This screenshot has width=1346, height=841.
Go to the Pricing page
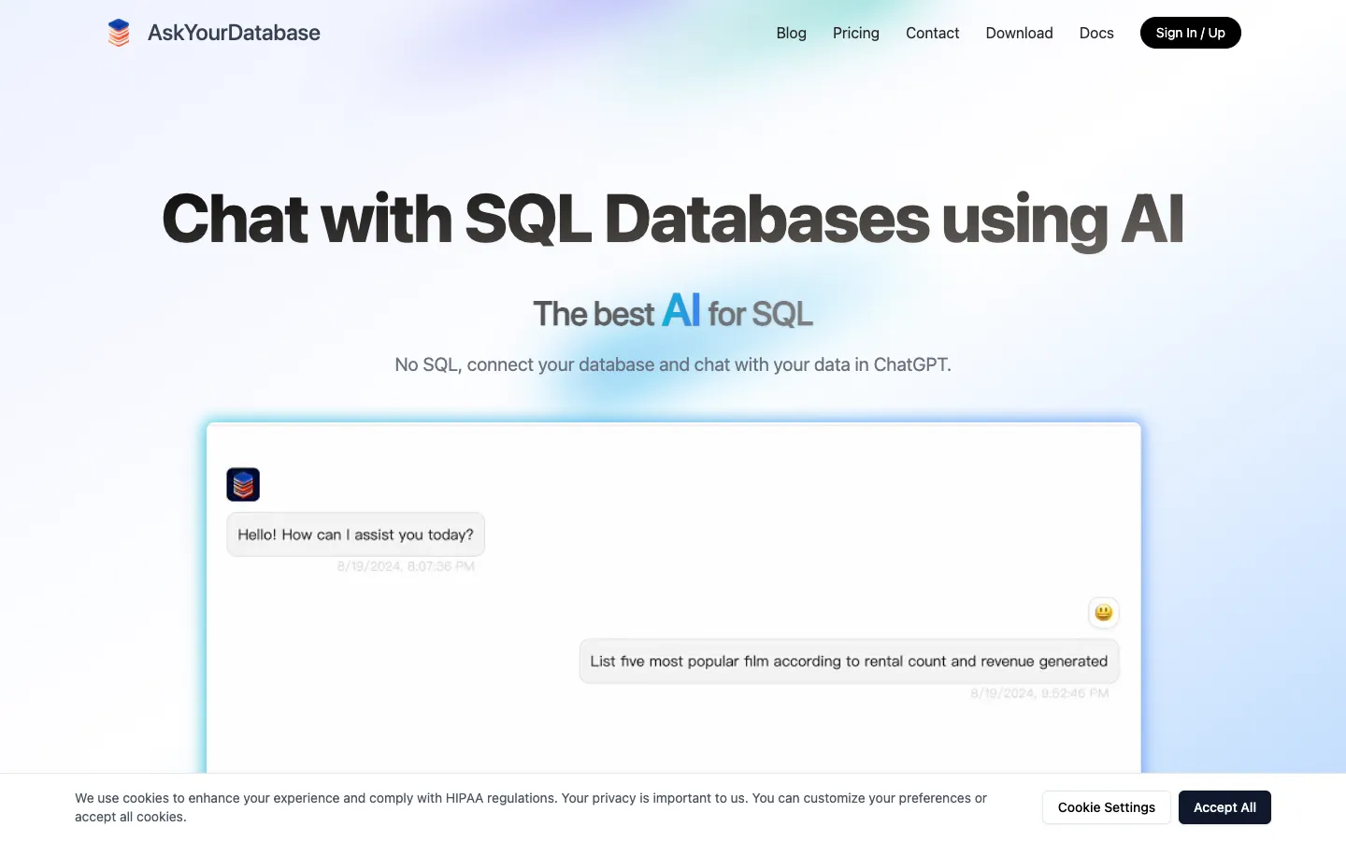coord(855,33)
